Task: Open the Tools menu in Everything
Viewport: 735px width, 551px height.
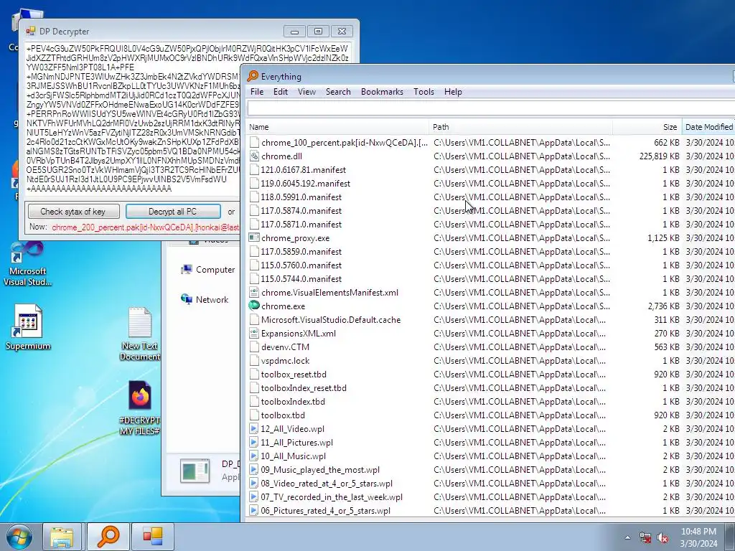Action: [423, 92]
